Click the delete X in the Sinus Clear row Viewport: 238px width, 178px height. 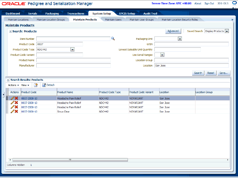(16, 112)
